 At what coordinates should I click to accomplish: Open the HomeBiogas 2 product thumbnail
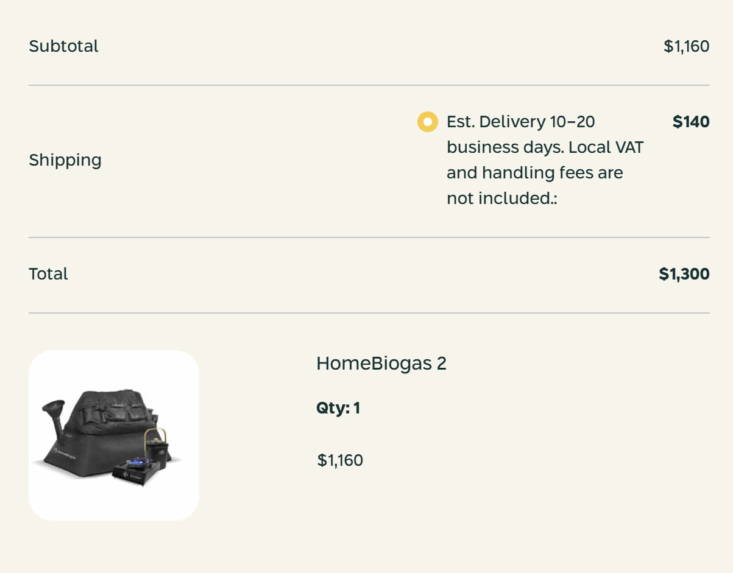(x=114, y=435)
